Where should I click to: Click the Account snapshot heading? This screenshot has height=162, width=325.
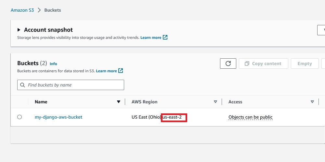(48, 30)
